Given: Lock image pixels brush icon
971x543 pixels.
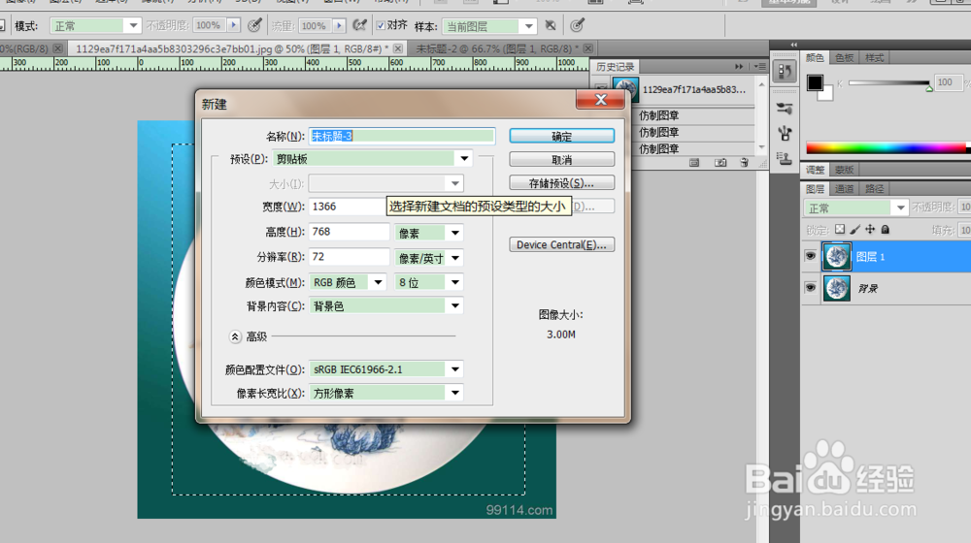Looking at the screenshot, I should tap(855, 230).
